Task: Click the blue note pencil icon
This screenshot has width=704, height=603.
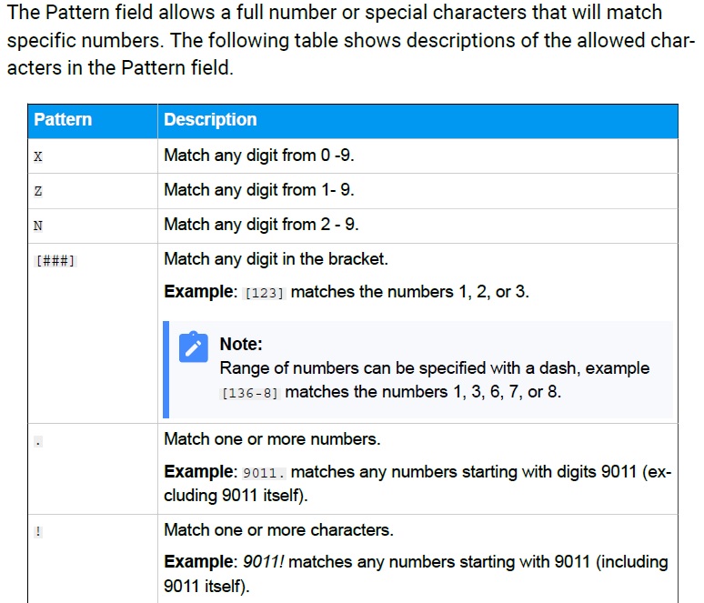Action: pos(193,347)
